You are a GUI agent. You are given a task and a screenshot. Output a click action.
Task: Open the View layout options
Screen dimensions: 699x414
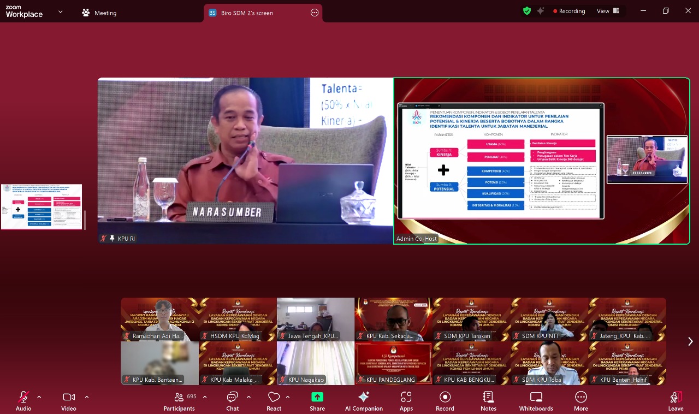coord(608,11)
